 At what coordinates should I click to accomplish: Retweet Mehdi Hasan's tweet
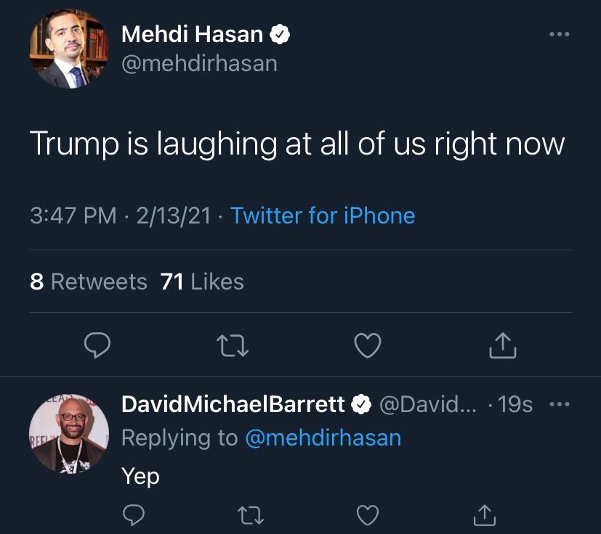[233, 346]
